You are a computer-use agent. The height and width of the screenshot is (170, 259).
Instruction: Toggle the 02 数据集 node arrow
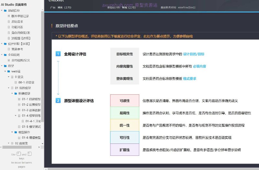(9, 143)
